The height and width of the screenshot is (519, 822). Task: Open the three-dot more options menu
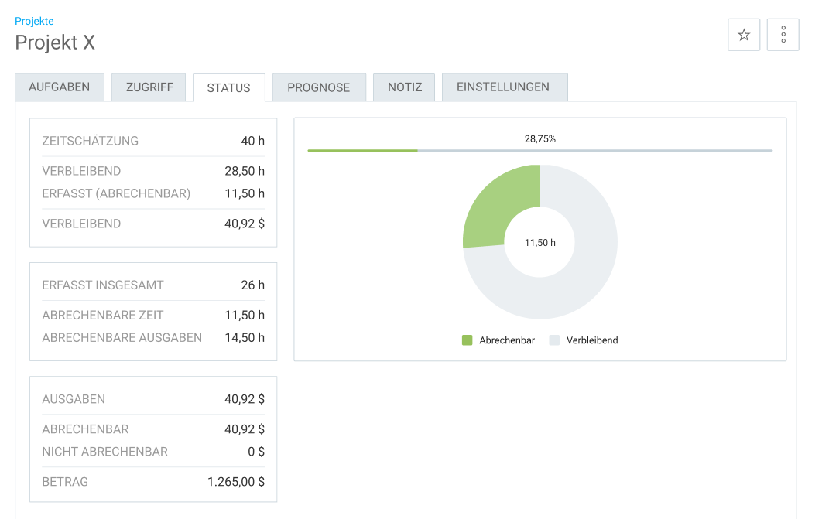[x=783, y=35]
